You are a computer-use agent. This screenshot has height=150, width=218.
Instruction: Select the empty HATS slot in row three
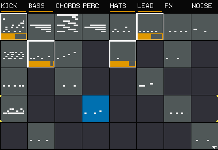click(123, 81)
